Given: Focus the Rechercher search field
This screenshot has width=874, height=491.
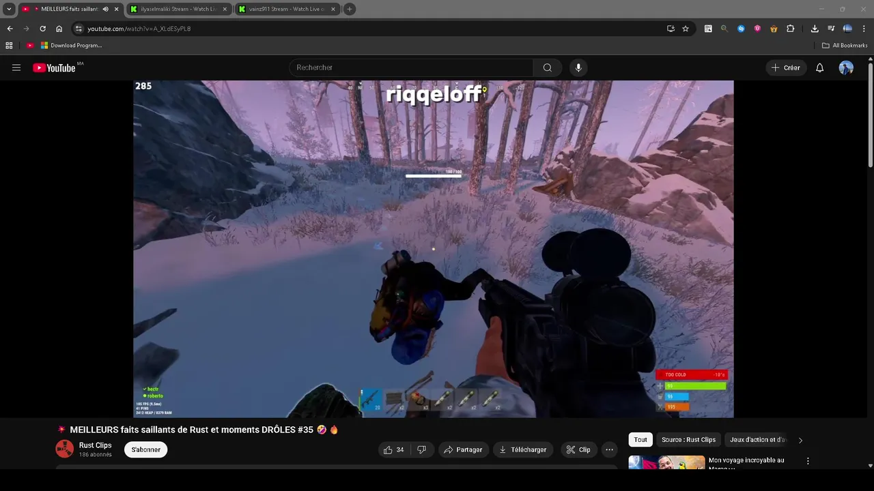Looking at the screenshot, I should click(x=411, y=68).
